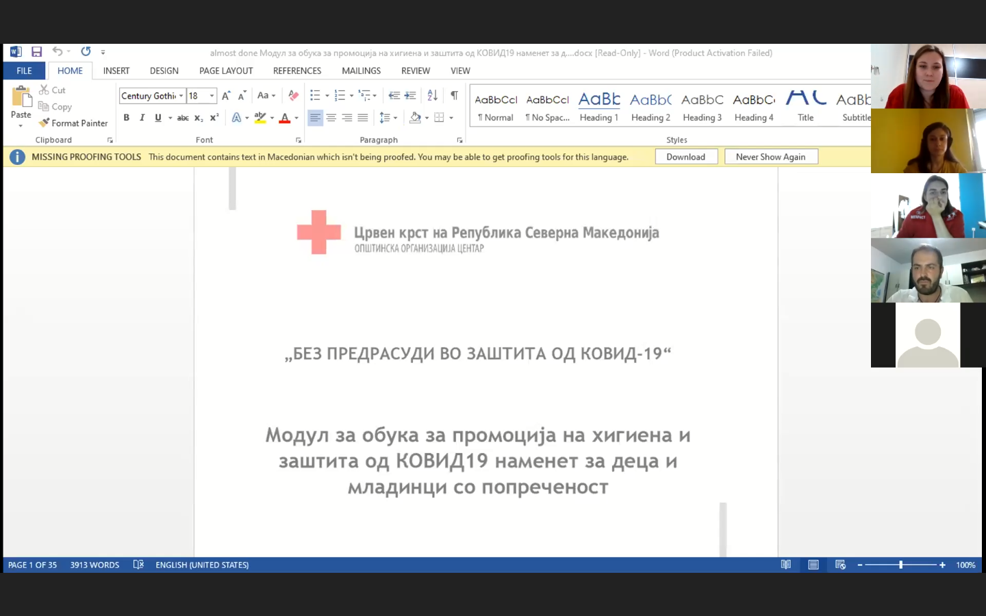
Task: Expand the font size dropdown
Action: coord(212,96)
